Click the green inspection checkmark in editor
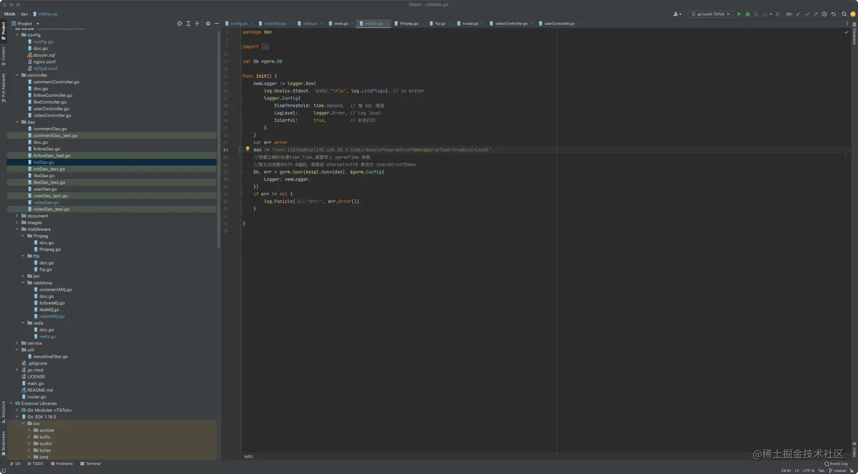Viewport: 858px width, 474px height. click(846, 32)
